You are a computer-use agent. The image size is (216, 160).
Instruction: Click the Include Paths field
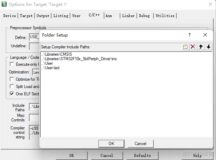click(34, 107)
